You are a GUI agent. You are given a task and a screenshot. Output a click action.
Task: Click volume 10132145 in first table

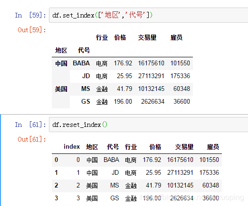click(151, 89)
